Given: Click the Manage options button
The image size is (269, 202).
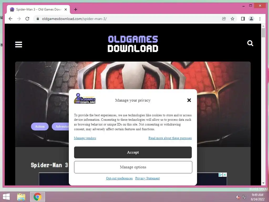Looking at the screenshot, I should click(133, 167).
